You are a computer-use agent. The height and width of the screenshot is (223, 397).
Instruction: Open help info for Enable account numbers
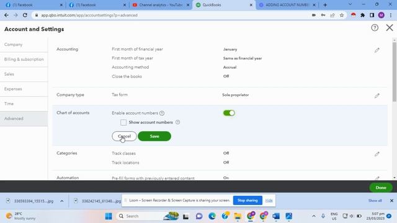[162, 113]
